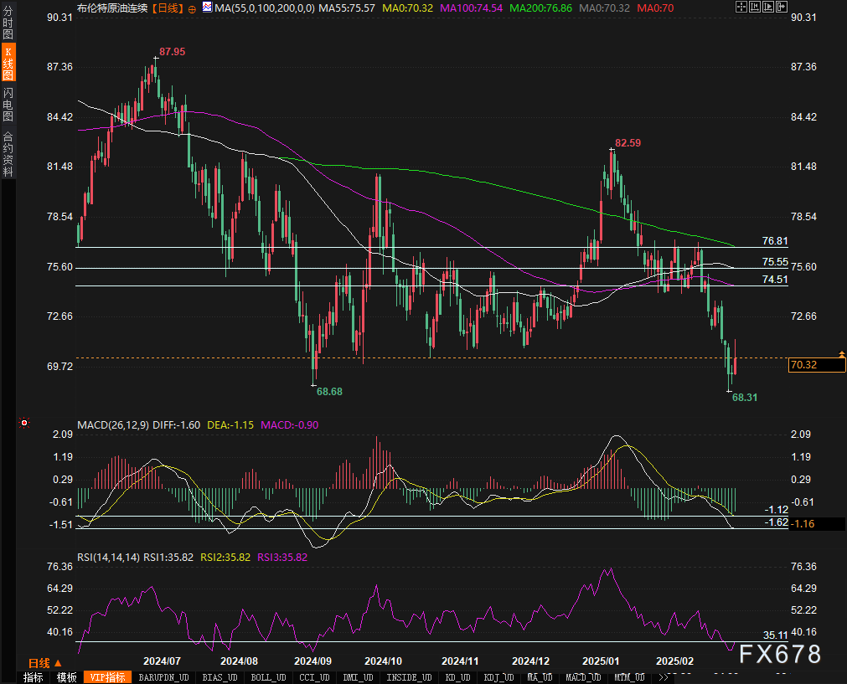Apply the BOLL_UD indicator
847x684 pixels.
[267, 677]
